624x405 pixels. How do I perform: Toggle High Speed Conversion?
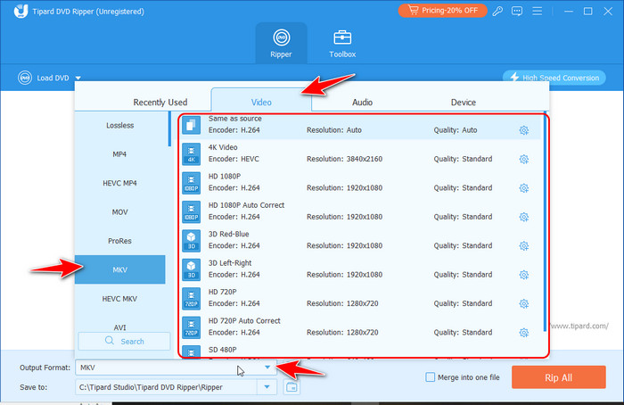(x=554, y=78)
